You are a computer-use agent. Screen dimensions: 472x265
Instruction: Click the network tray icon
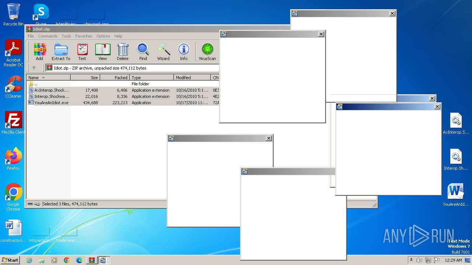coord(428,260)
